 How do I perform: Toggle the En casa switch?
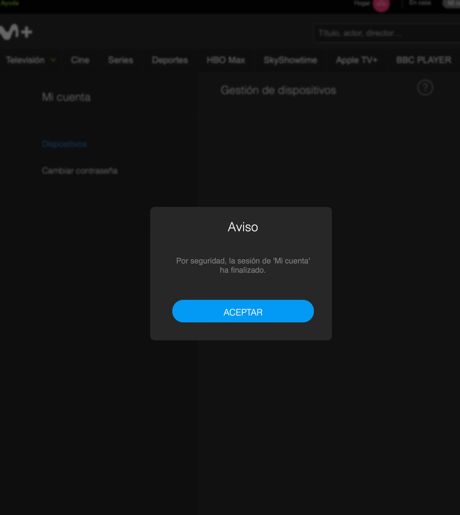pyautogui.click(x=451, y=4)
